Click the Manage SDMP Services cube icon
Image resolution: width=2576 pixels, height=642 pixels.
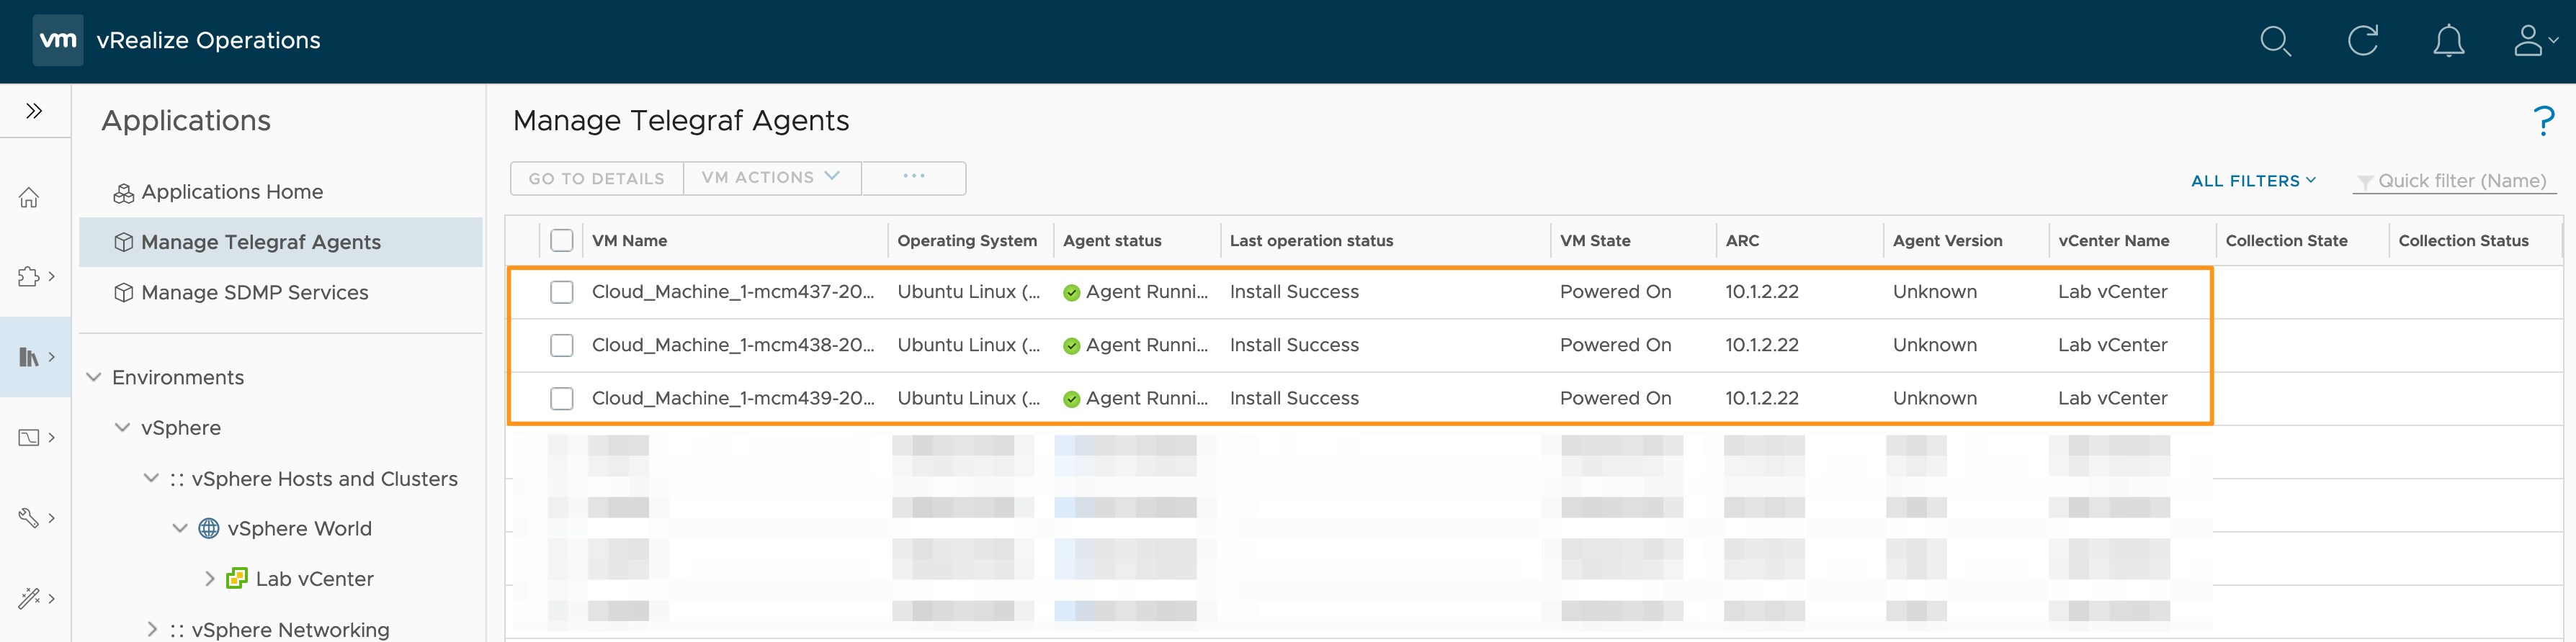click(124, 292)
